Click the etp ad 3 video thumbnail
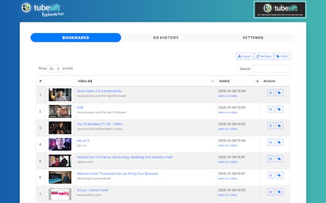The image size is (326, 203). [x=60, y=144]
